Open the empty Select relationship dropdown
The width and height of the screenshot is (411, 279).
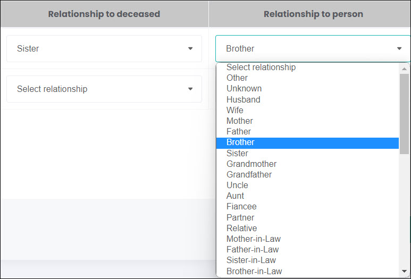104,89
